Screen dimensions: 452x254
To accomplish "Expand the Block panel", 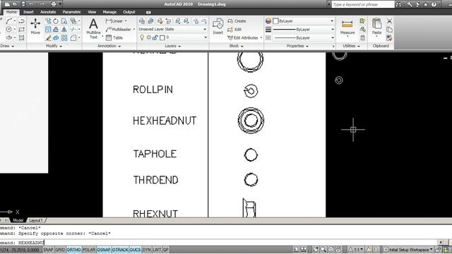I will point(236,46).
